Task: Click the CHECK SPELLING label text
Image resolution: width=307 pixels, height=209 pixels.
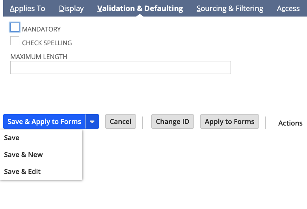Action: pos(47,43)
